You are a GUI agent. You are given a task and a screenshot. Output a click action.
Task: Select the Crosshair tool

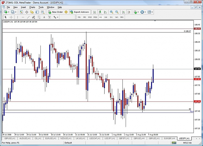click(11, 17)
